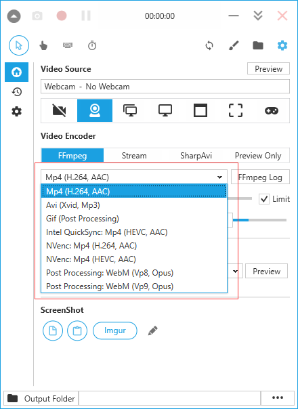
Task: Select the region capture brackets icon
Action: click(236, 110)
